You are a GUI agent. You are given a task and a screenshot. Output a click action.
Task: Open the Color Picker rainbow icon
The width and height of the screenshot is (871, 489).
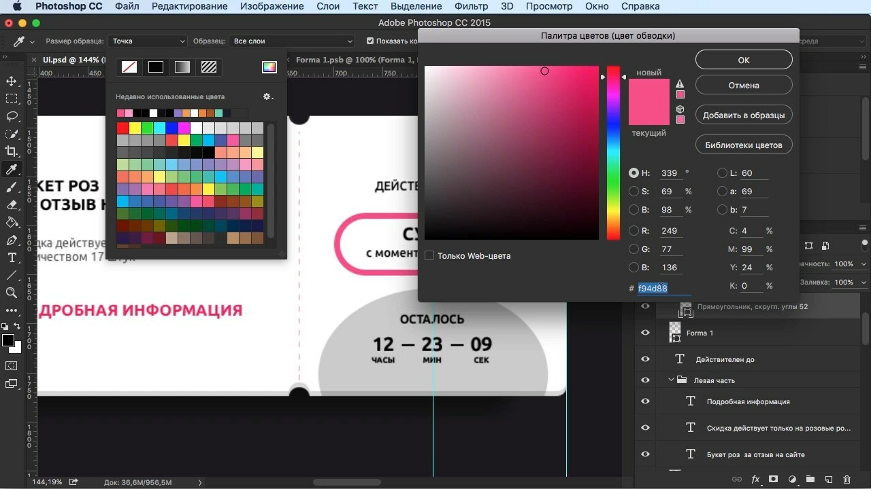269,67
